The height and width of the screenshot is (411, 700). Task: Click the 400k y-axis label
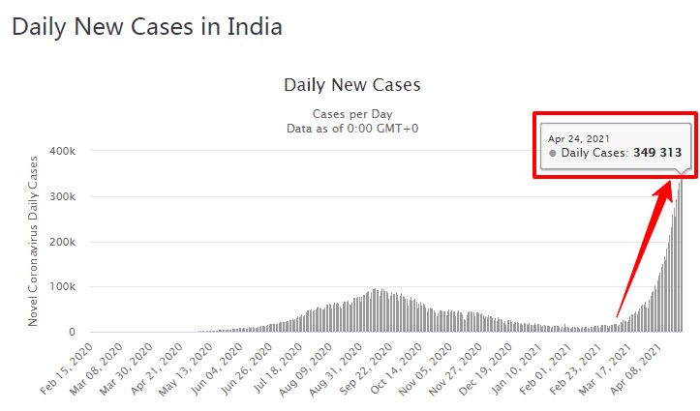(x=64, y=152)
